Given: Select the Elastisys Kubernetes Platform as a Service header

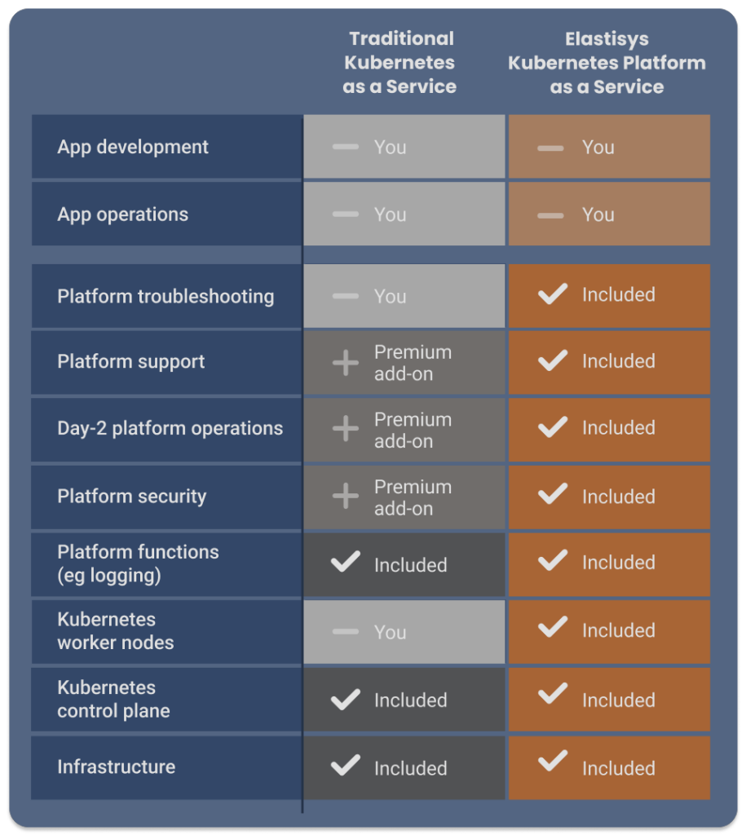Looking at the screenshot, I should point(607,63).
